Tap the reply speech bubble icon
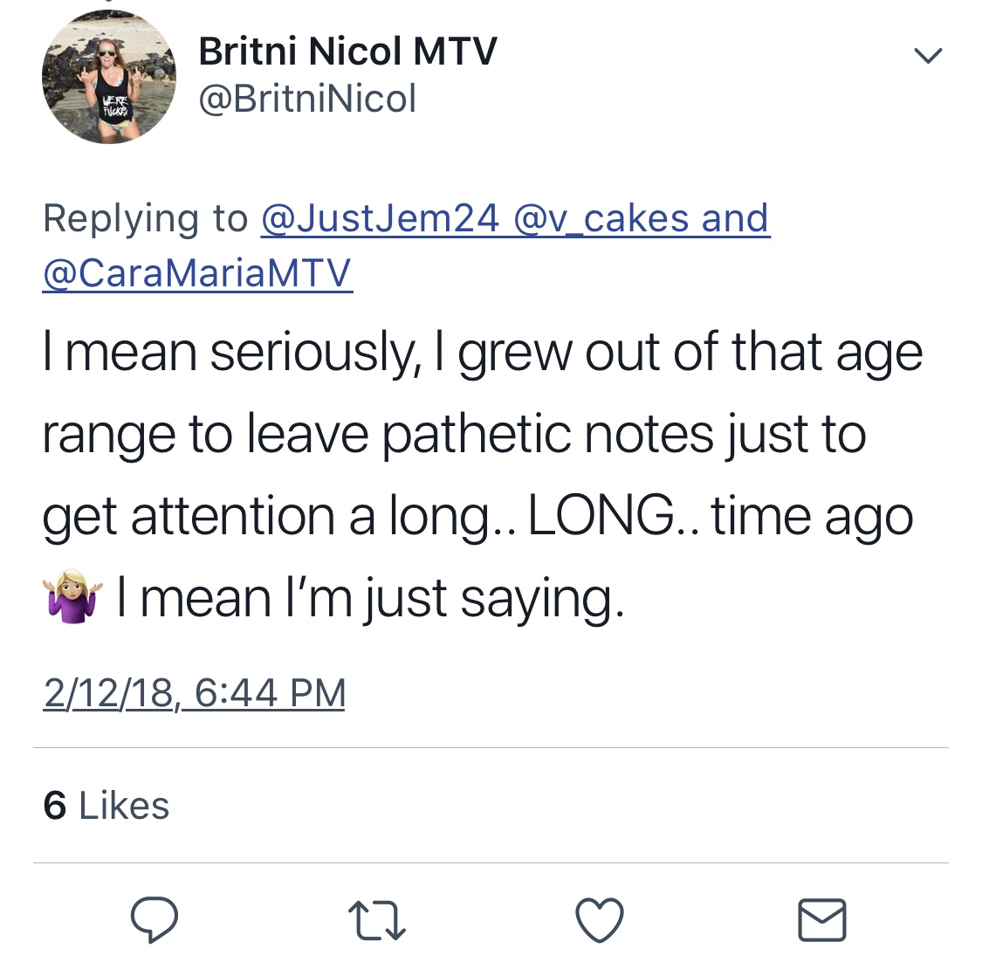 (x=154, y=918)
